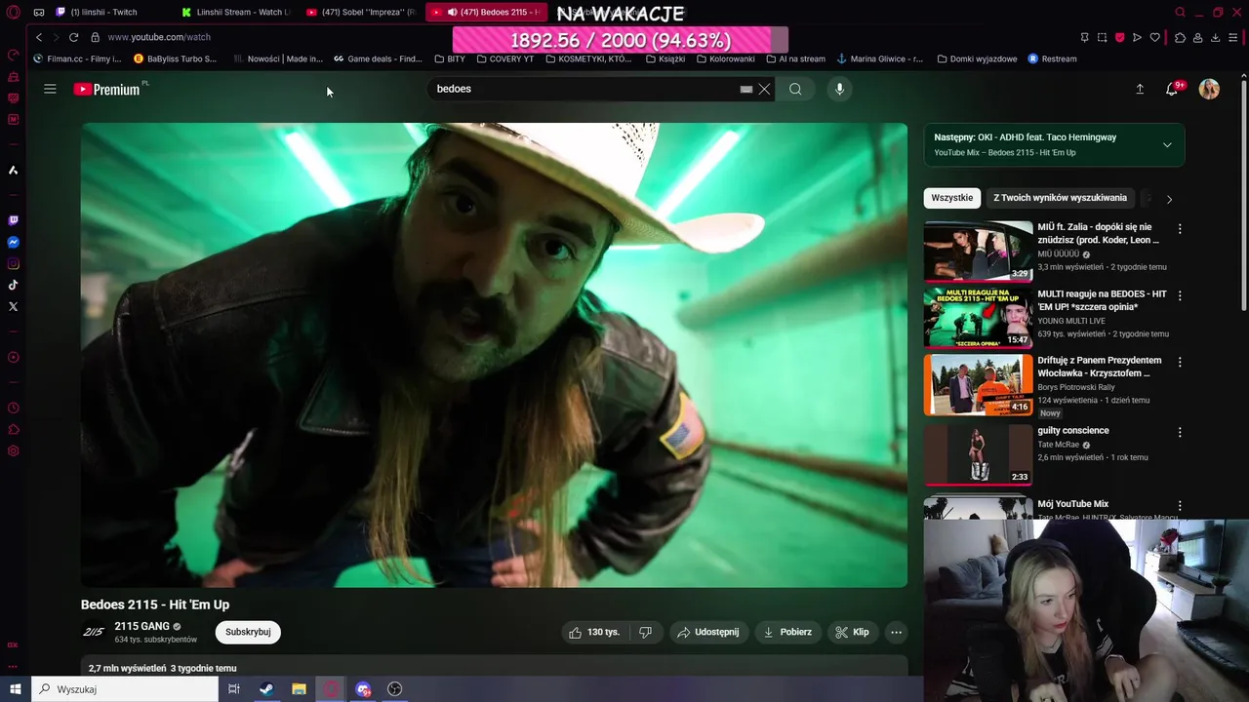
Task: Go back to previous page
Action: 39,37
